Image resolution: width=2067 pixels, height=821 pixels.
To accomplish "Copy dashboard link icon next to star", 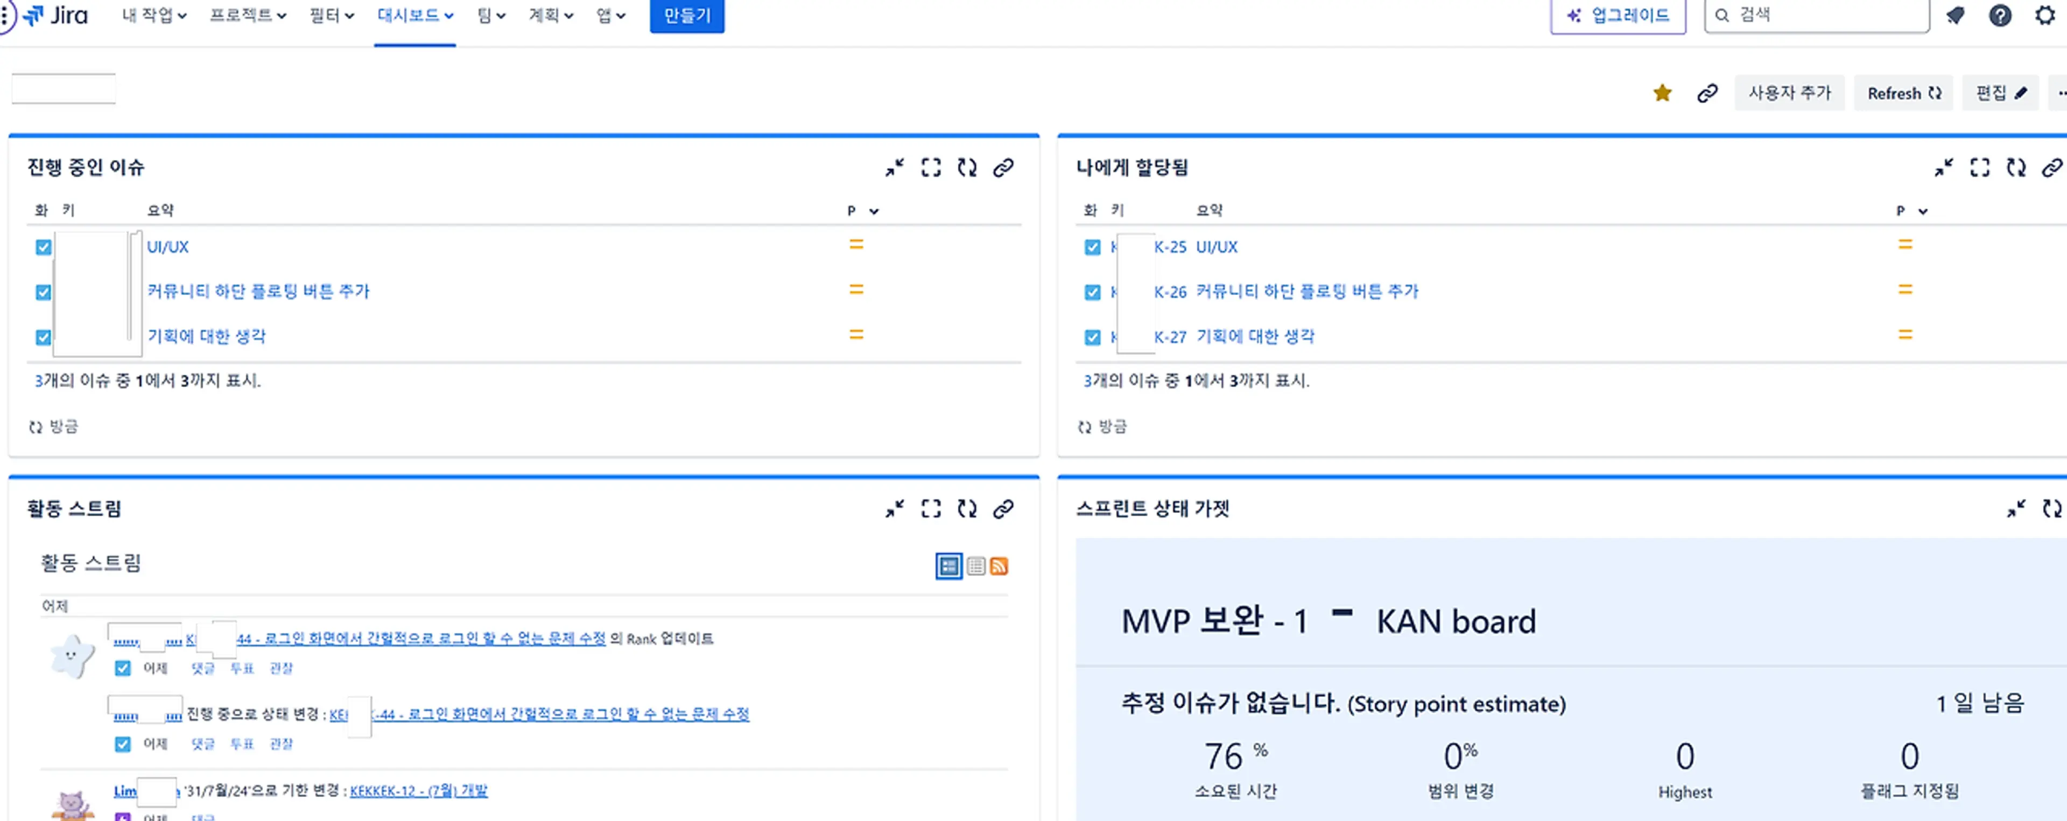I will pos(1707,93).
